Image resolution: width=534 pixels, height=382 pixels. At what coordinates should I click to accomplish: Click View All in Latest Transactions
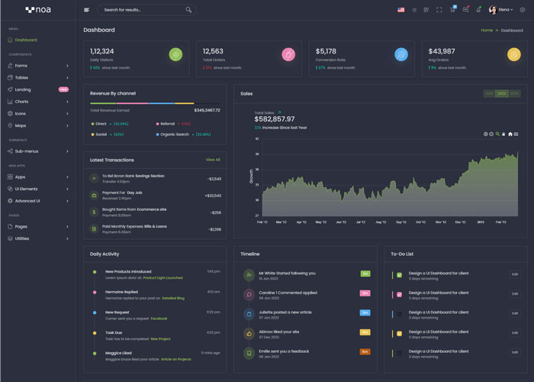pos(213,160)
